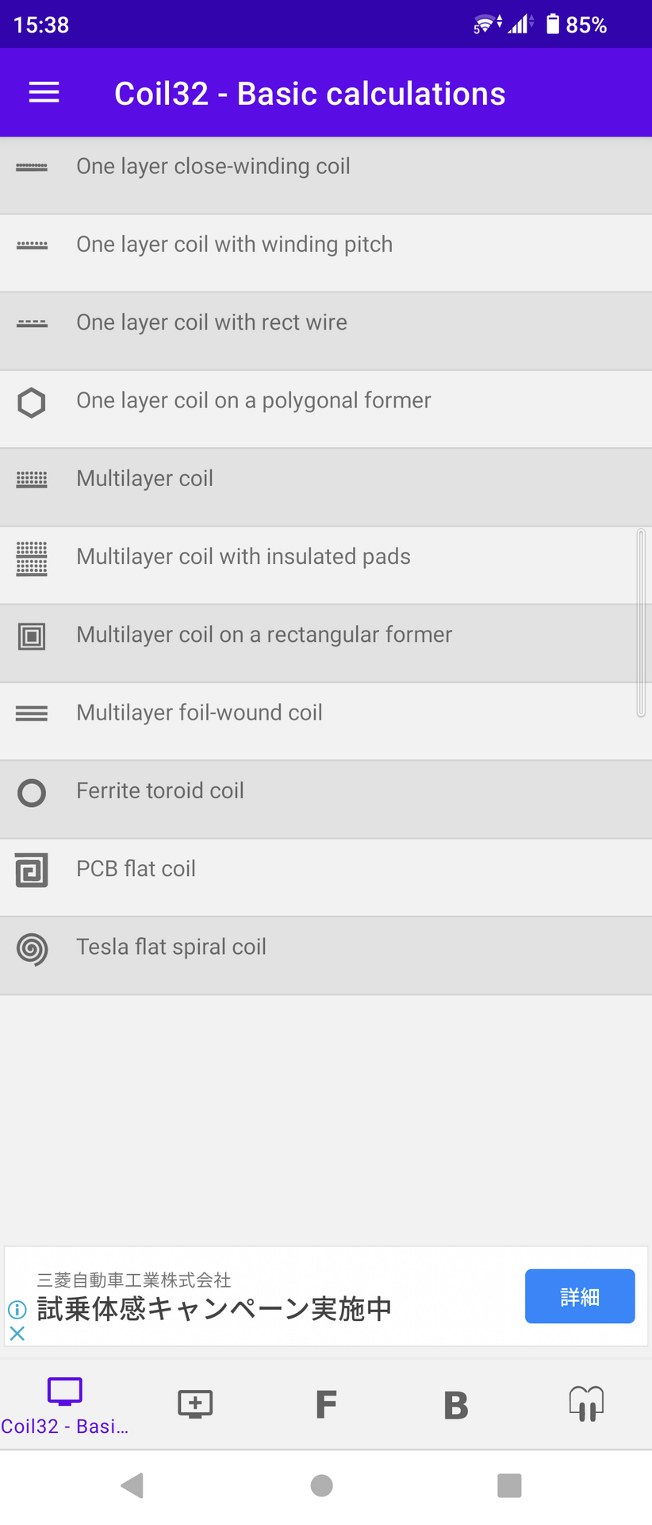Select One layer close-winding coil

pyautogui.click(x=213, y=167)
